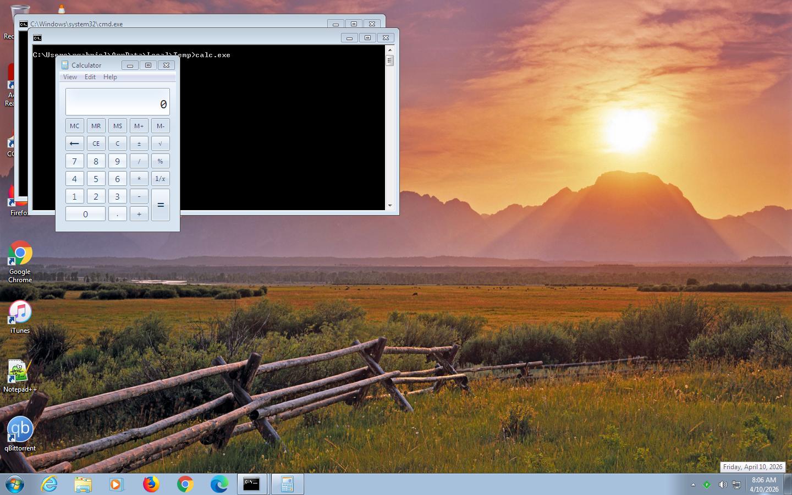Click the square root button
Image resolution: width=792 pixels, height=495 pixels.
tap(160, 144)
